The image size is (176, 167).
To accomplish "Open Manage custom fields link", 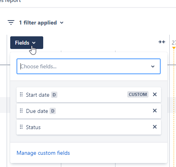I will [x=43, y=153].
